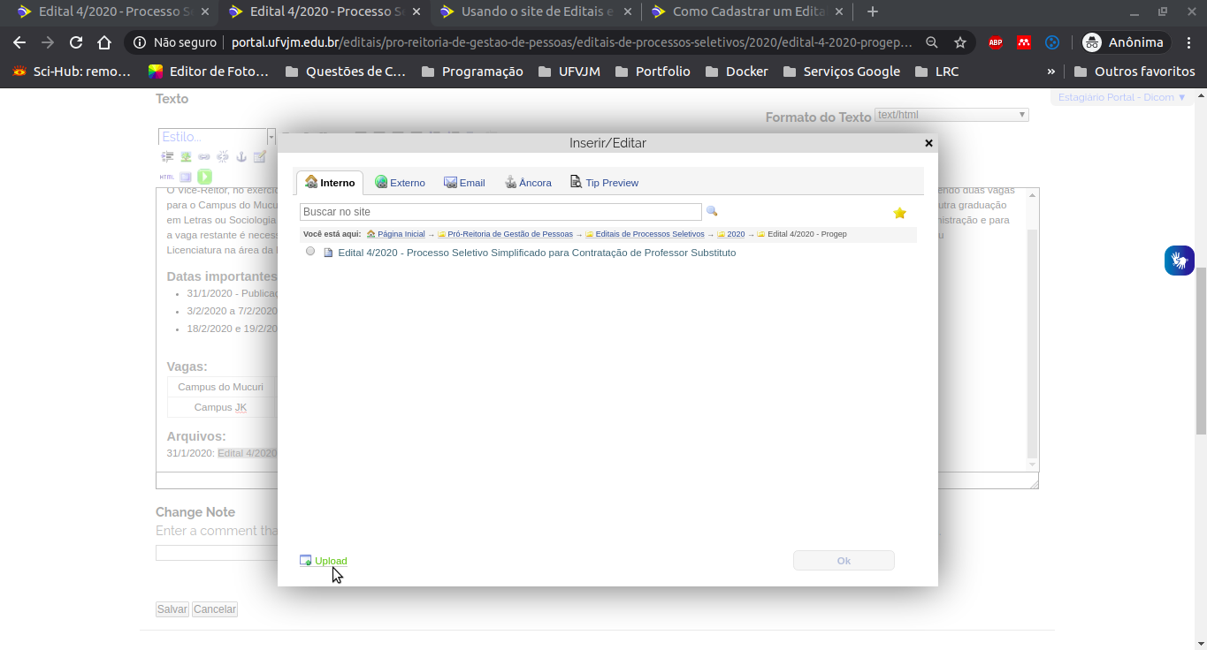Open the Email tab in the dialog
This screenshot has height=650, width=1207.
pos(464,183)
